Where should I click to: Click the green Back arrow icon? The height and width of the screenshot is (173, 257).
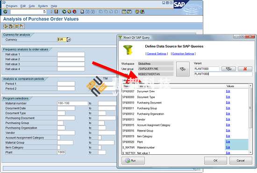64,12
